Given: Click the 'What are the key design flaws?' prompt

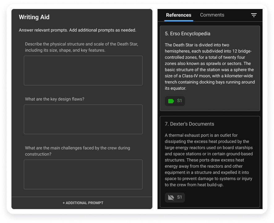Looking at the screenshot, I should pos(54,99).
